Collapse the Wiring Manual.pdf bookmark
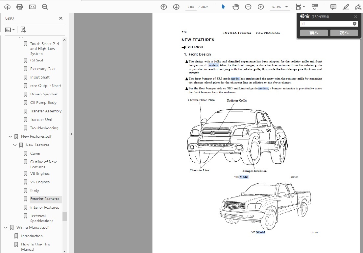This screenshot has width=363, height=253. (6, 228)
